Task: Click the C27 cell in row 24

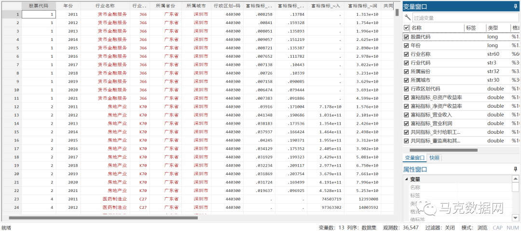Action: (140, 207)
